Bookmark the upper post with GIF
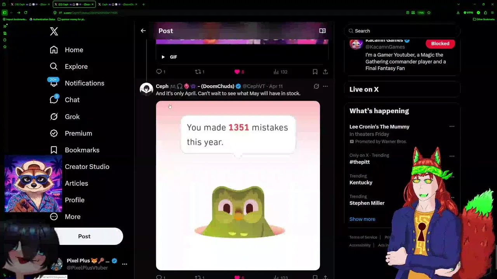 point(315,72)
